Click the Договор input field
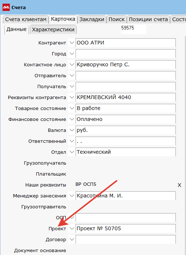This screenshot has height=255, width=186. click(126, 239)
